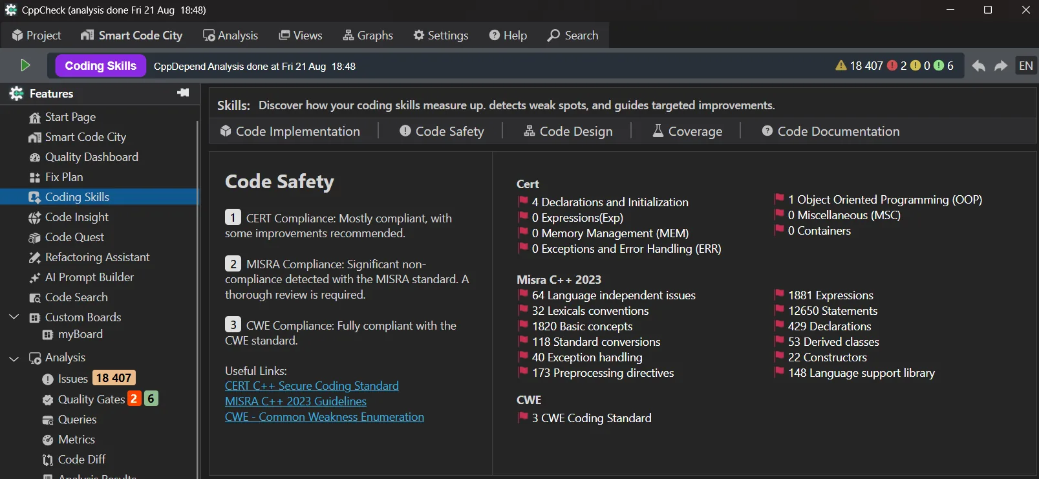Click '148 Language support library' entry
Image resolution: width=1039 pixels, height=479 pixels.
861,373
